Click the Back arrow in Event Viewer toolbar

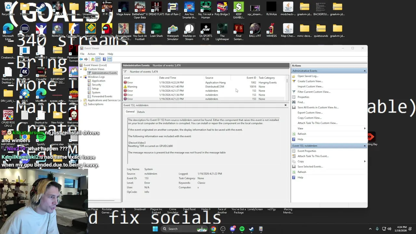[81, 59]
